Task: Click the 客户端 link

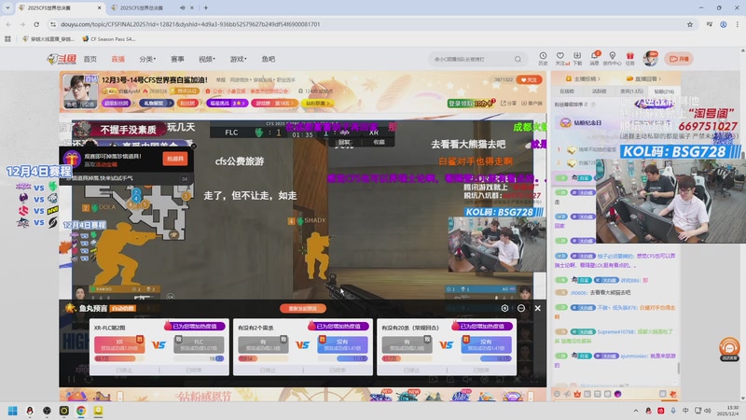Action: (532, 103)
